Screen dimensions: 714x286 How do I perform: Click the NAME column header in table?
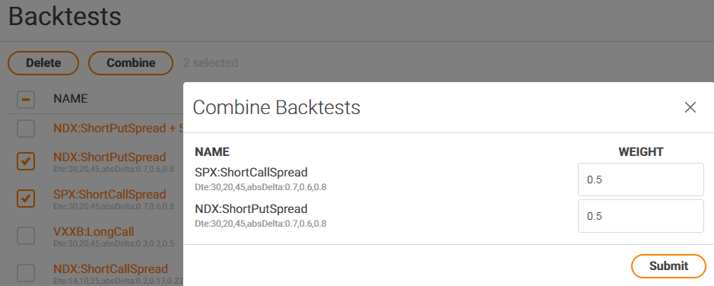tap(71, 98)
